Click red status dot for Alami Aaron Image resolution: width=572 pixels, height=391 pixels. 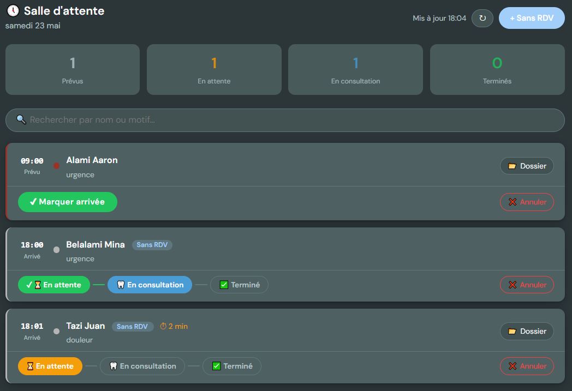coord(56,166)
